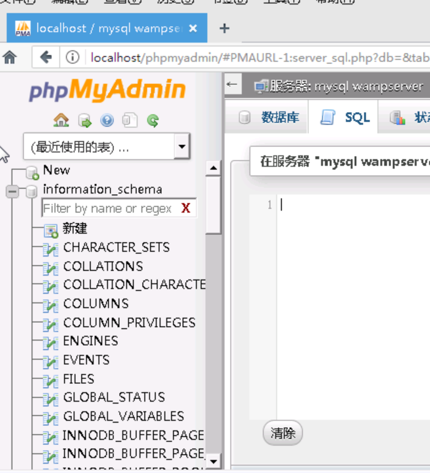Open the ENGINES table
This screenshot has width=430, height=473.
(90, 341)
